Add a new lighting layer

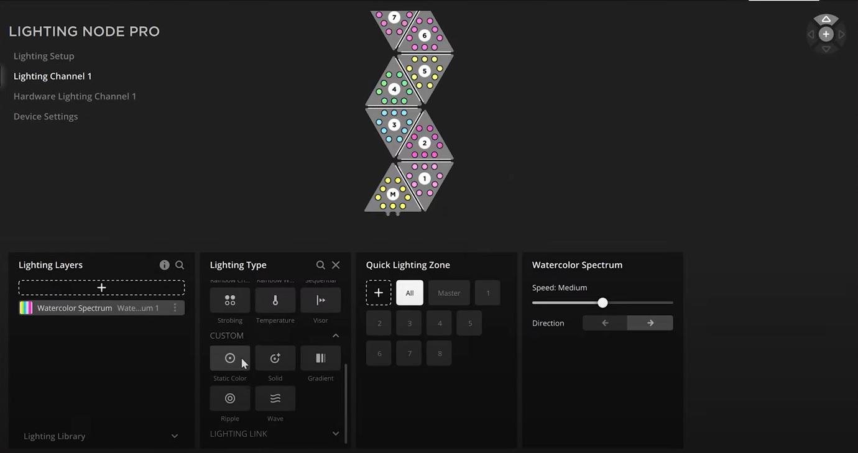101,287
